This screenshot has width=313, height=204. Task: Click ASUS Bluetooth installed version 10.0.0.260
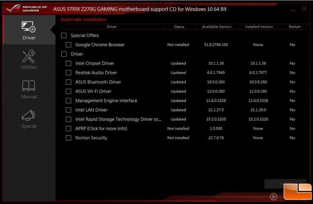click(x=258, y=82)
